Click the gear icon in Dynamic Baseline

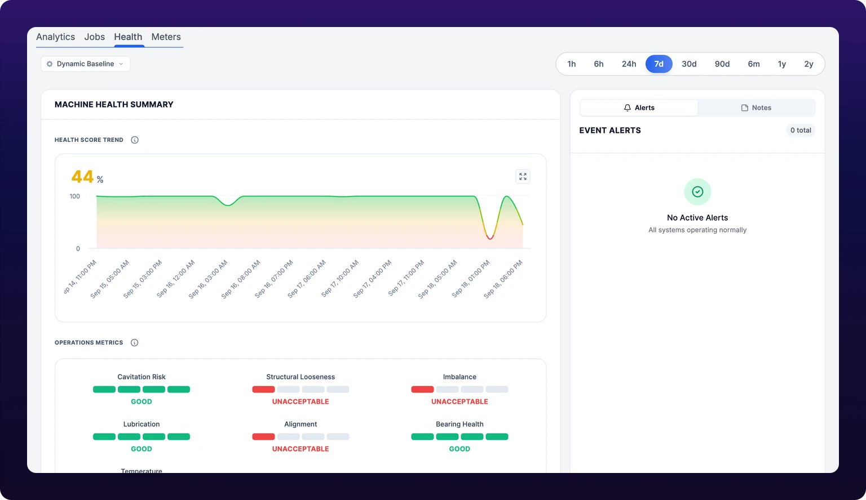(50, 64)
